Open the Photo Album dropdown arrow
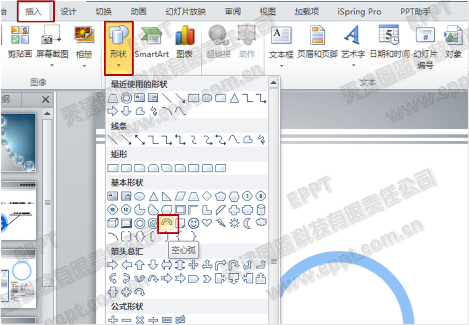Image resolution: width=469 pixels, height=325 pixels. (x=84, y=65)
